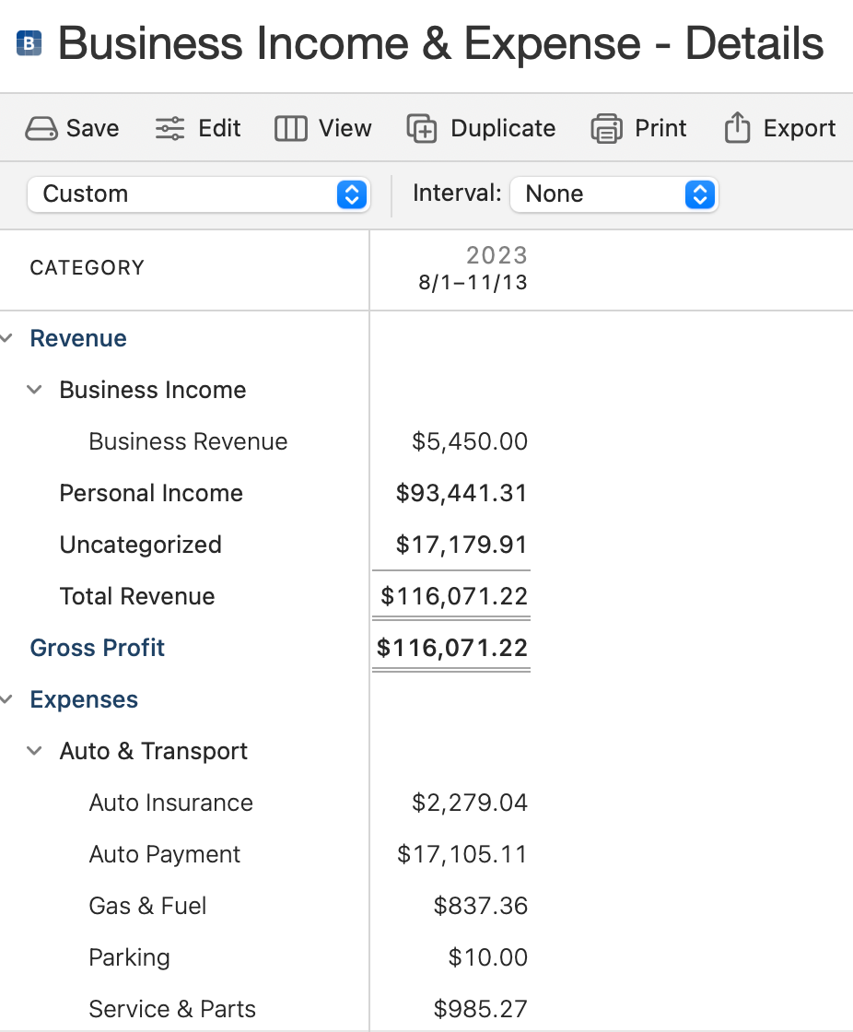Viewport: 853px width, 1032px height.
Task: Collapse the Revenue section chevron
Action: tap(7, 338)
